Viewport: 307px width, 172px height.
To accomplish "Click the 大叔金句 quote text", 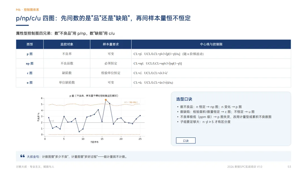I will pyautogui.click(x=77, y=157).
